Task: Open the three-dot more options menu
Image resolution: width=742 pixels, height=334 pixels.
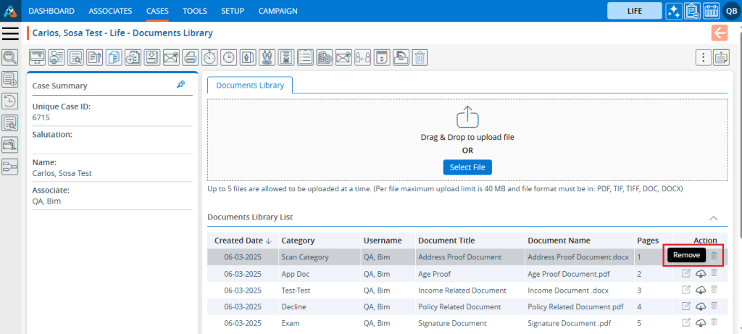Action: (701, 57)
